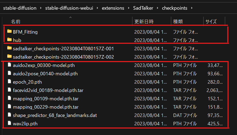This screenshot has height=135, width=237.
Task: Click size value 97,35... of shape_predictor file
Action: pos(215,115)
